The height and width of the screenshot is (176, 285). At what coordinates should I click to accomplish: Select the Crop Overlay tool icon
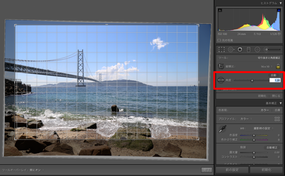point(221,49)
